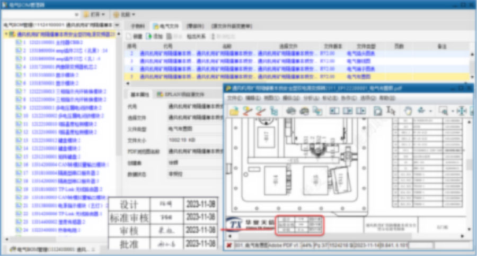This screenshot has height=256, width=477.
Task: Expand the 电气BOM管理 path combo box
Action: 117,25
